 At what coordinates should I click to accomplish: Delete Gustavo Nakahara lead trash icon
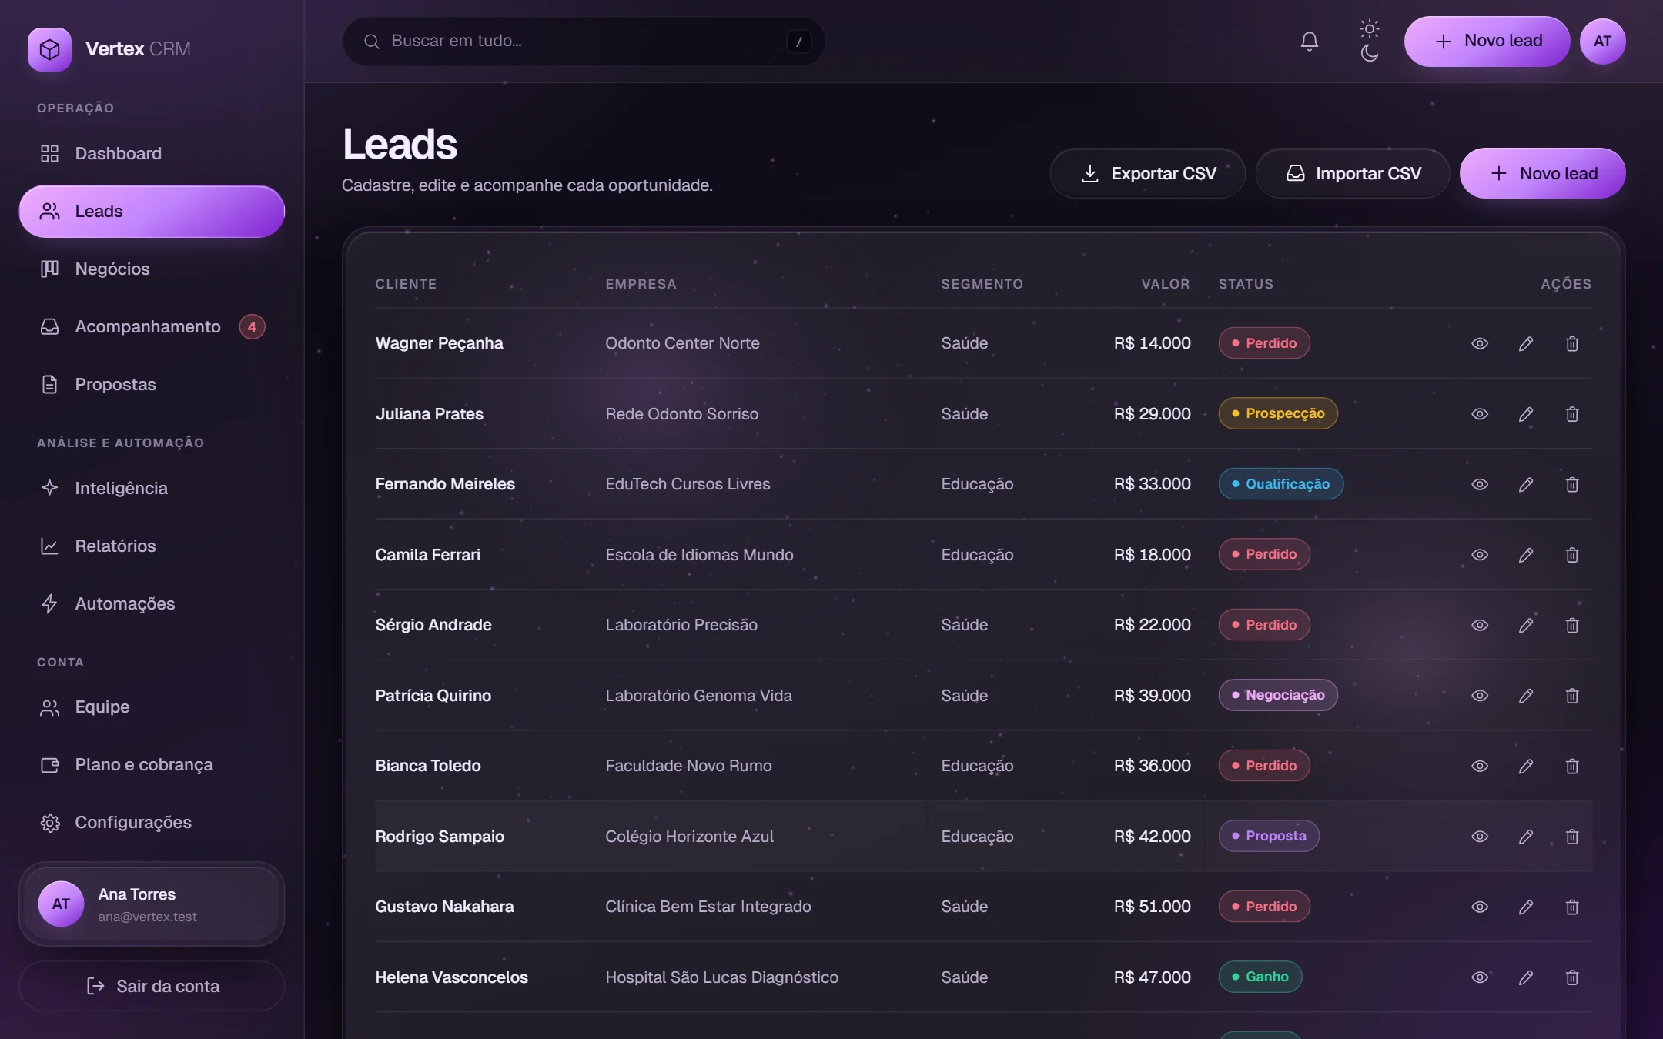[1571, 907]
